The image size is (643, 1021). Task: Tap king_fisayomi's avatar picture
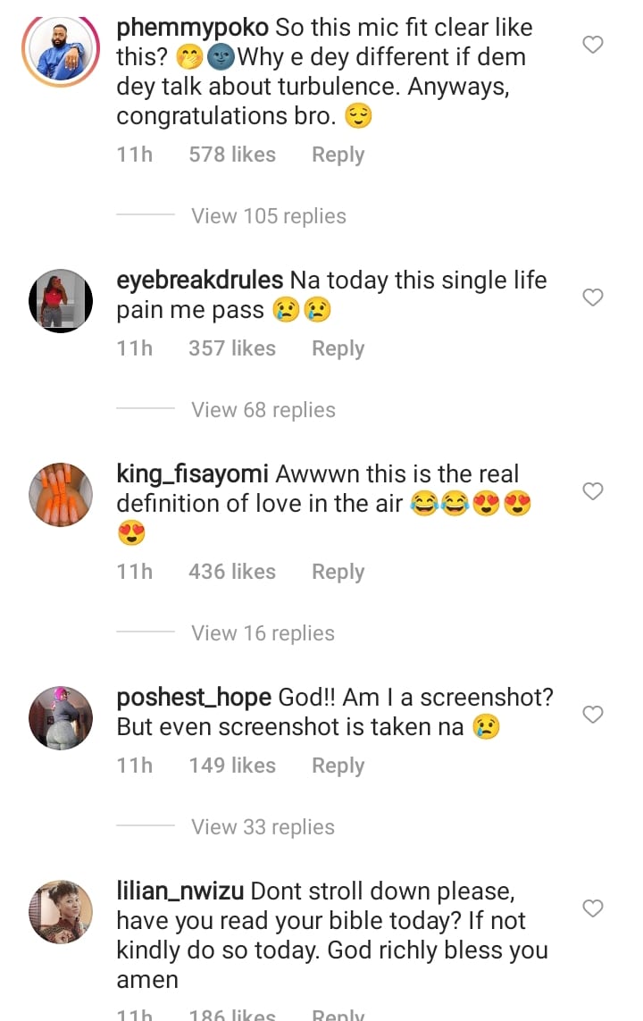61,495
